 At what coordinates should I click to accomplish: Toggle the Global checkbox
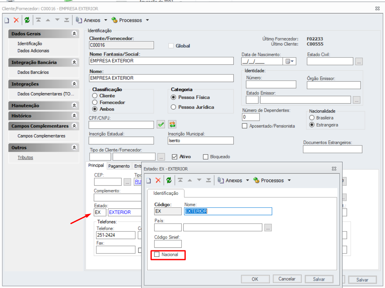click(x=171, y=46)
